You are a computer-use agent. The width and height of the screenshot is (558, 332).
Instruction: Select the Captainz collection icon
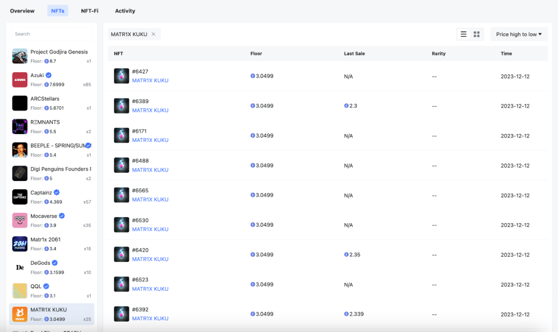pos(20,197)
